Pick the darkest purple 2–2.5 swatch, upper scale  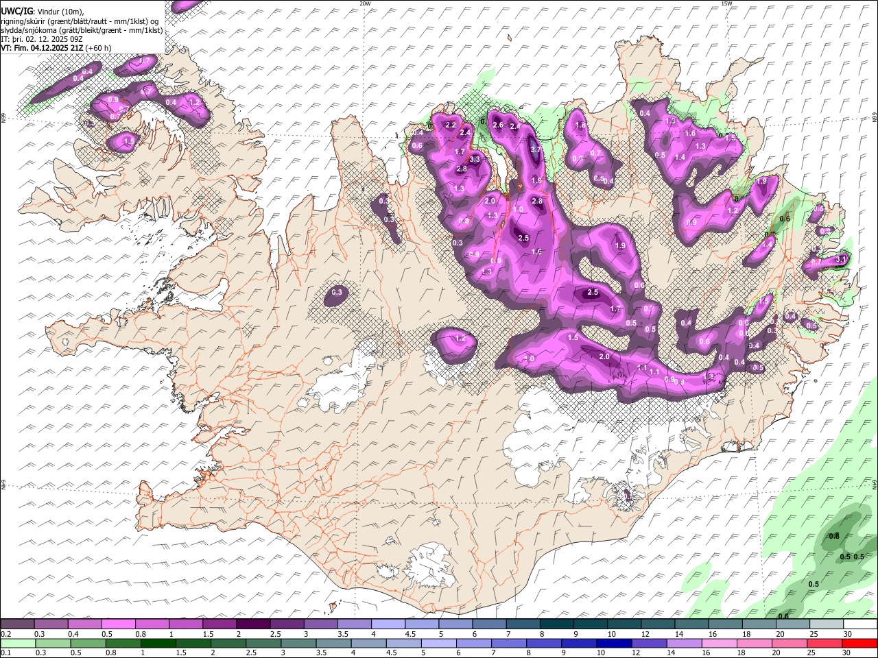tap(253, 624)
